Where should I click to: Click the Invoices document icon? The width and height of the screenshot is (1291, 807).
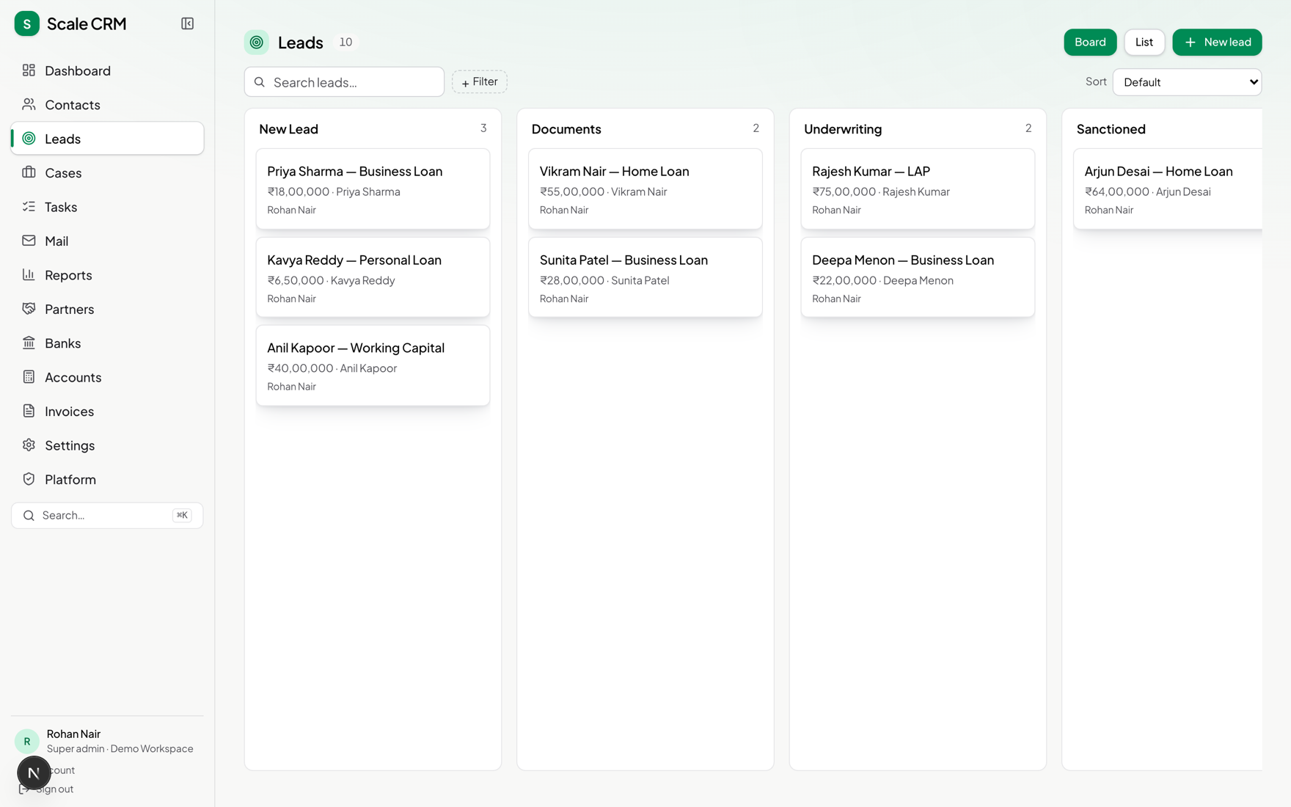coord(29,411)
